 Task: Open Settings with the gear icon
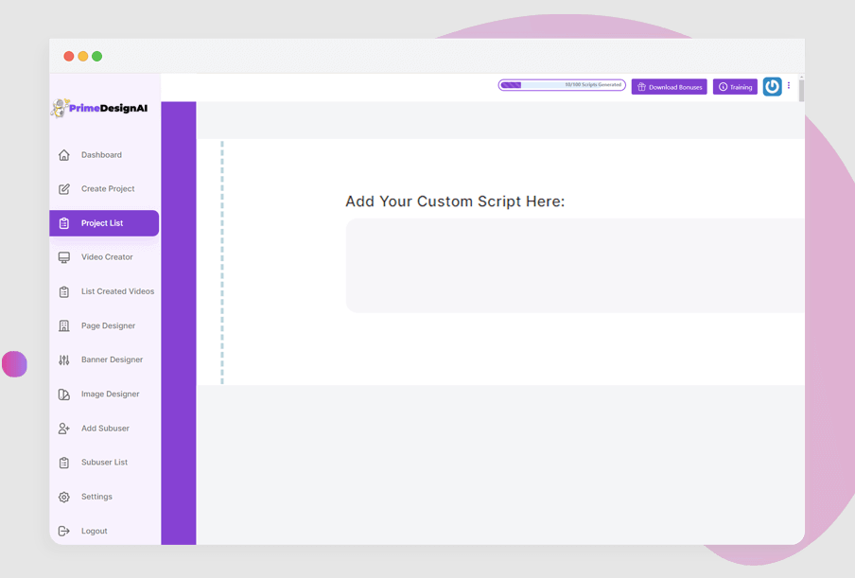coord(63,496)
